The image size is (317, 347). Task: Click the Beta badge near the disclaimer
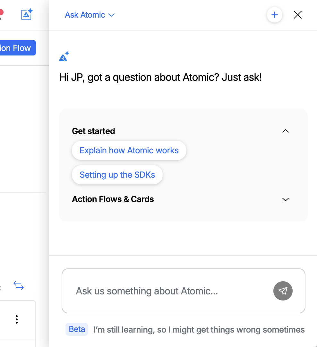pyautogui.click(x=77, y=329)
